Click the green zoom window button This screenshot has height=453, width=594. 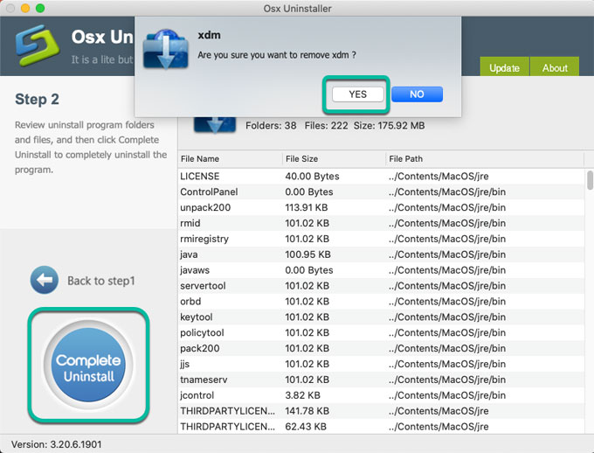pyautogui.click(x=40, y=9)
